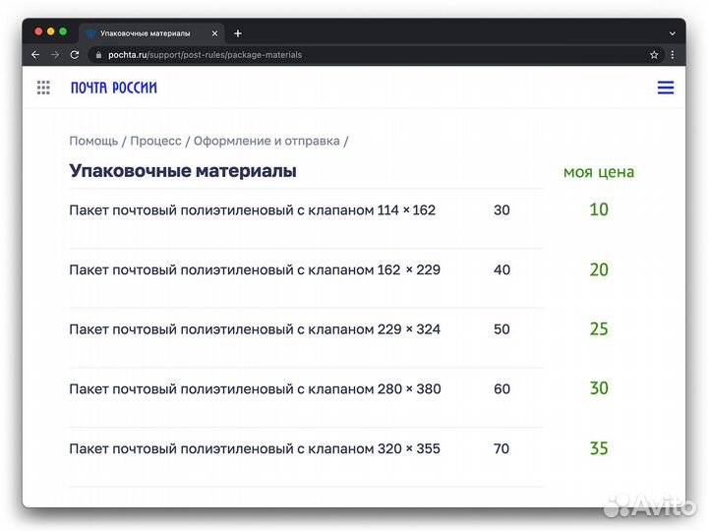Go back with the browser back arrow
Viewport: 708px width, 531px height.
click(35, 55)
